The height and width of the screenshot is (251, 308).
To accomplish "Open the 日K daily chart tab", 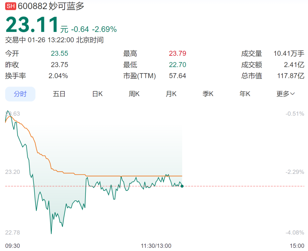I will 97,94.
